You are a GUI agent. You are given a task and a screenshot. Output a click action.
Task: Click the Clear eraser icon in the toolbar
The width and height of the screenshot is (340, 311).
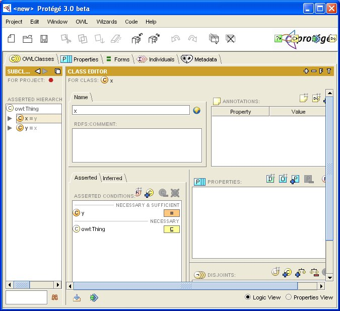(116, 39)
